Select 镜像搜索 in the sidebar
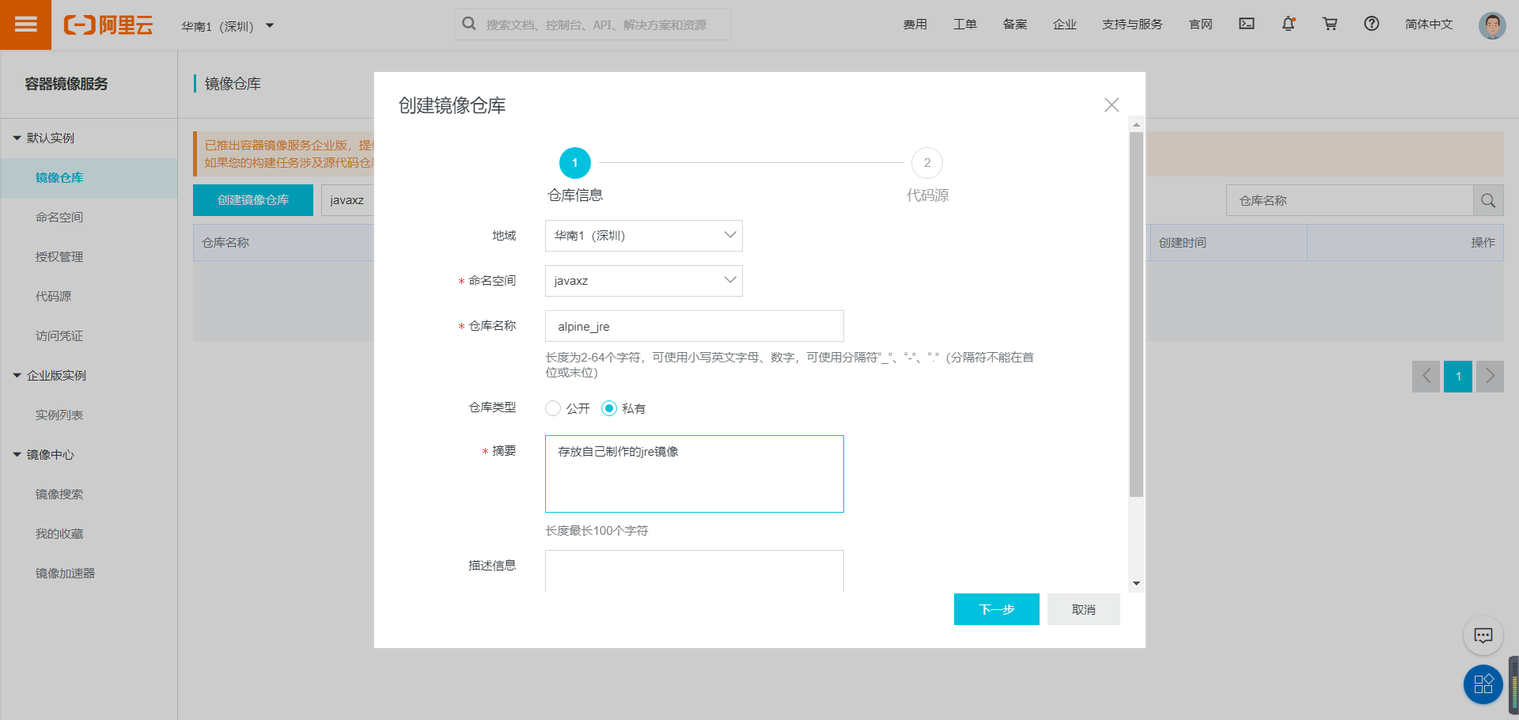This screenshot has width=1519, height=720. point(59,494)
